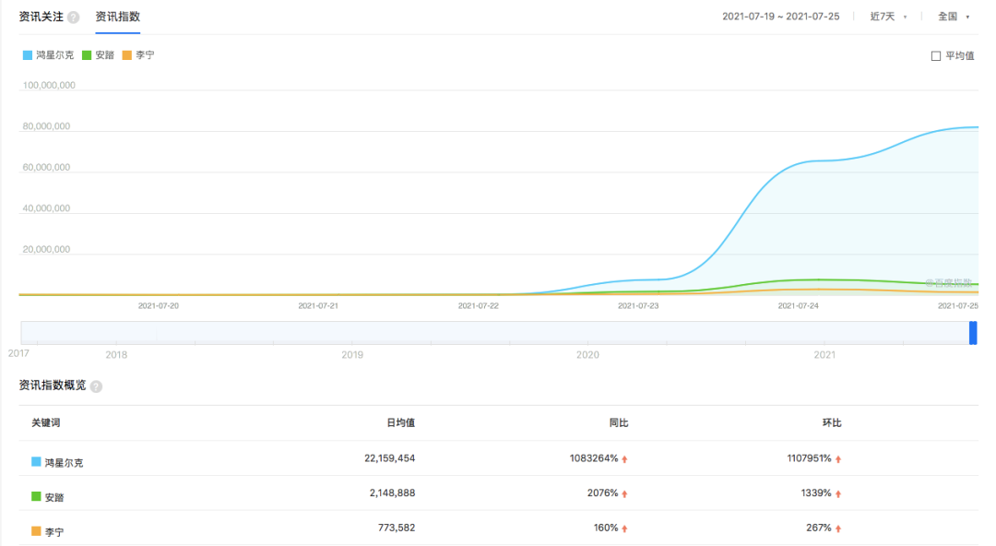Toggle 鸿星尔克 series in chart legend
The width and height of the screenshot is (996, 546).
click(49, 55)
